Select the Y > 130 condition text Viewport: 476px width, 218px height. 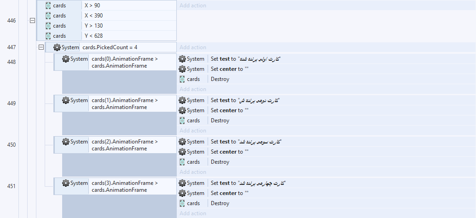pyautogui.click(x=93, y=26)
